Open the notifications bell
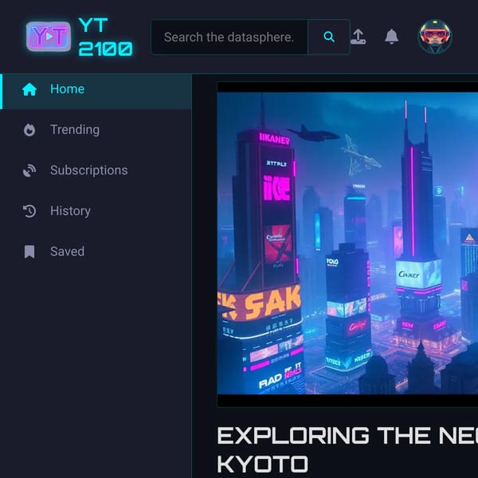Viewport: 478px width, 478px height. 391,37
